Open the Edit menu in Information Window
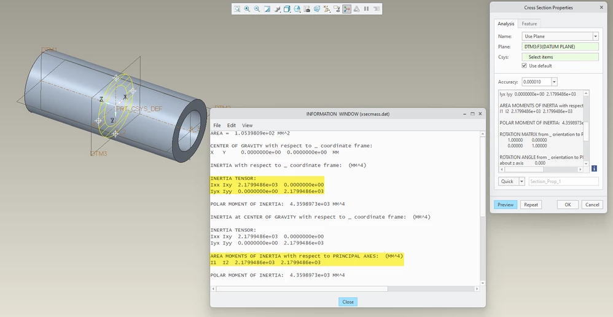The image size is (613, 317). pos(232,125)
